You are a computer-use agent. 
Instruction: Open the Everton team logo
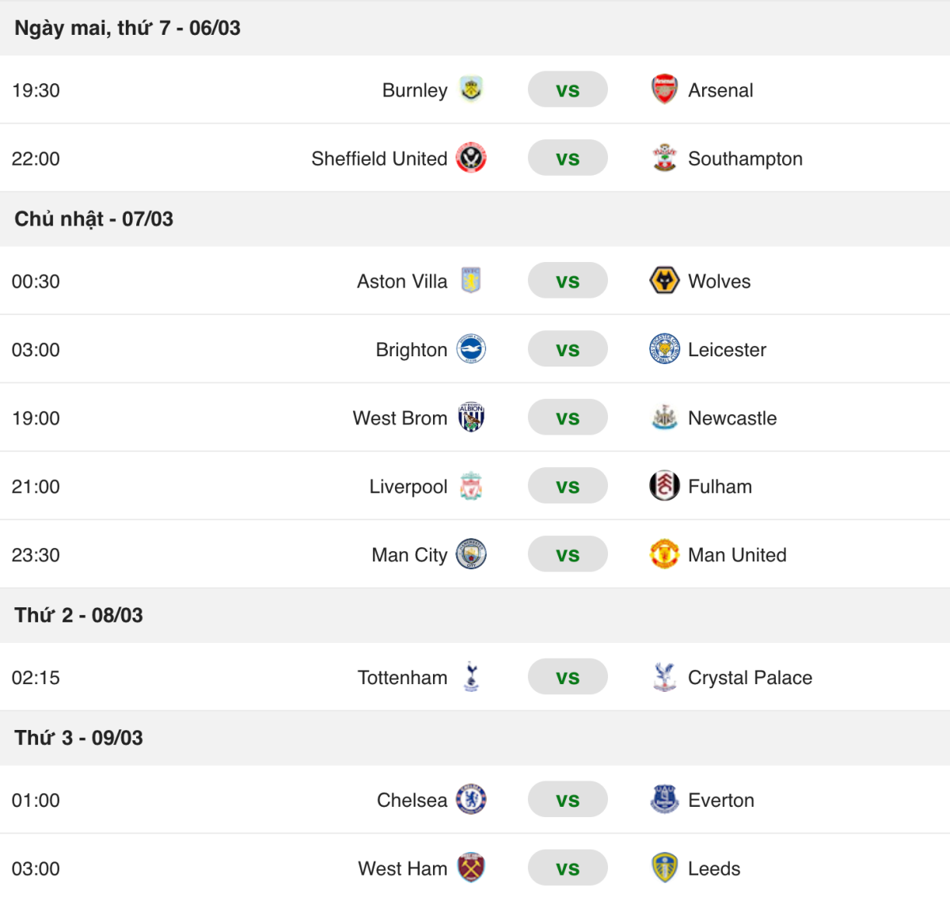(665, 800)
